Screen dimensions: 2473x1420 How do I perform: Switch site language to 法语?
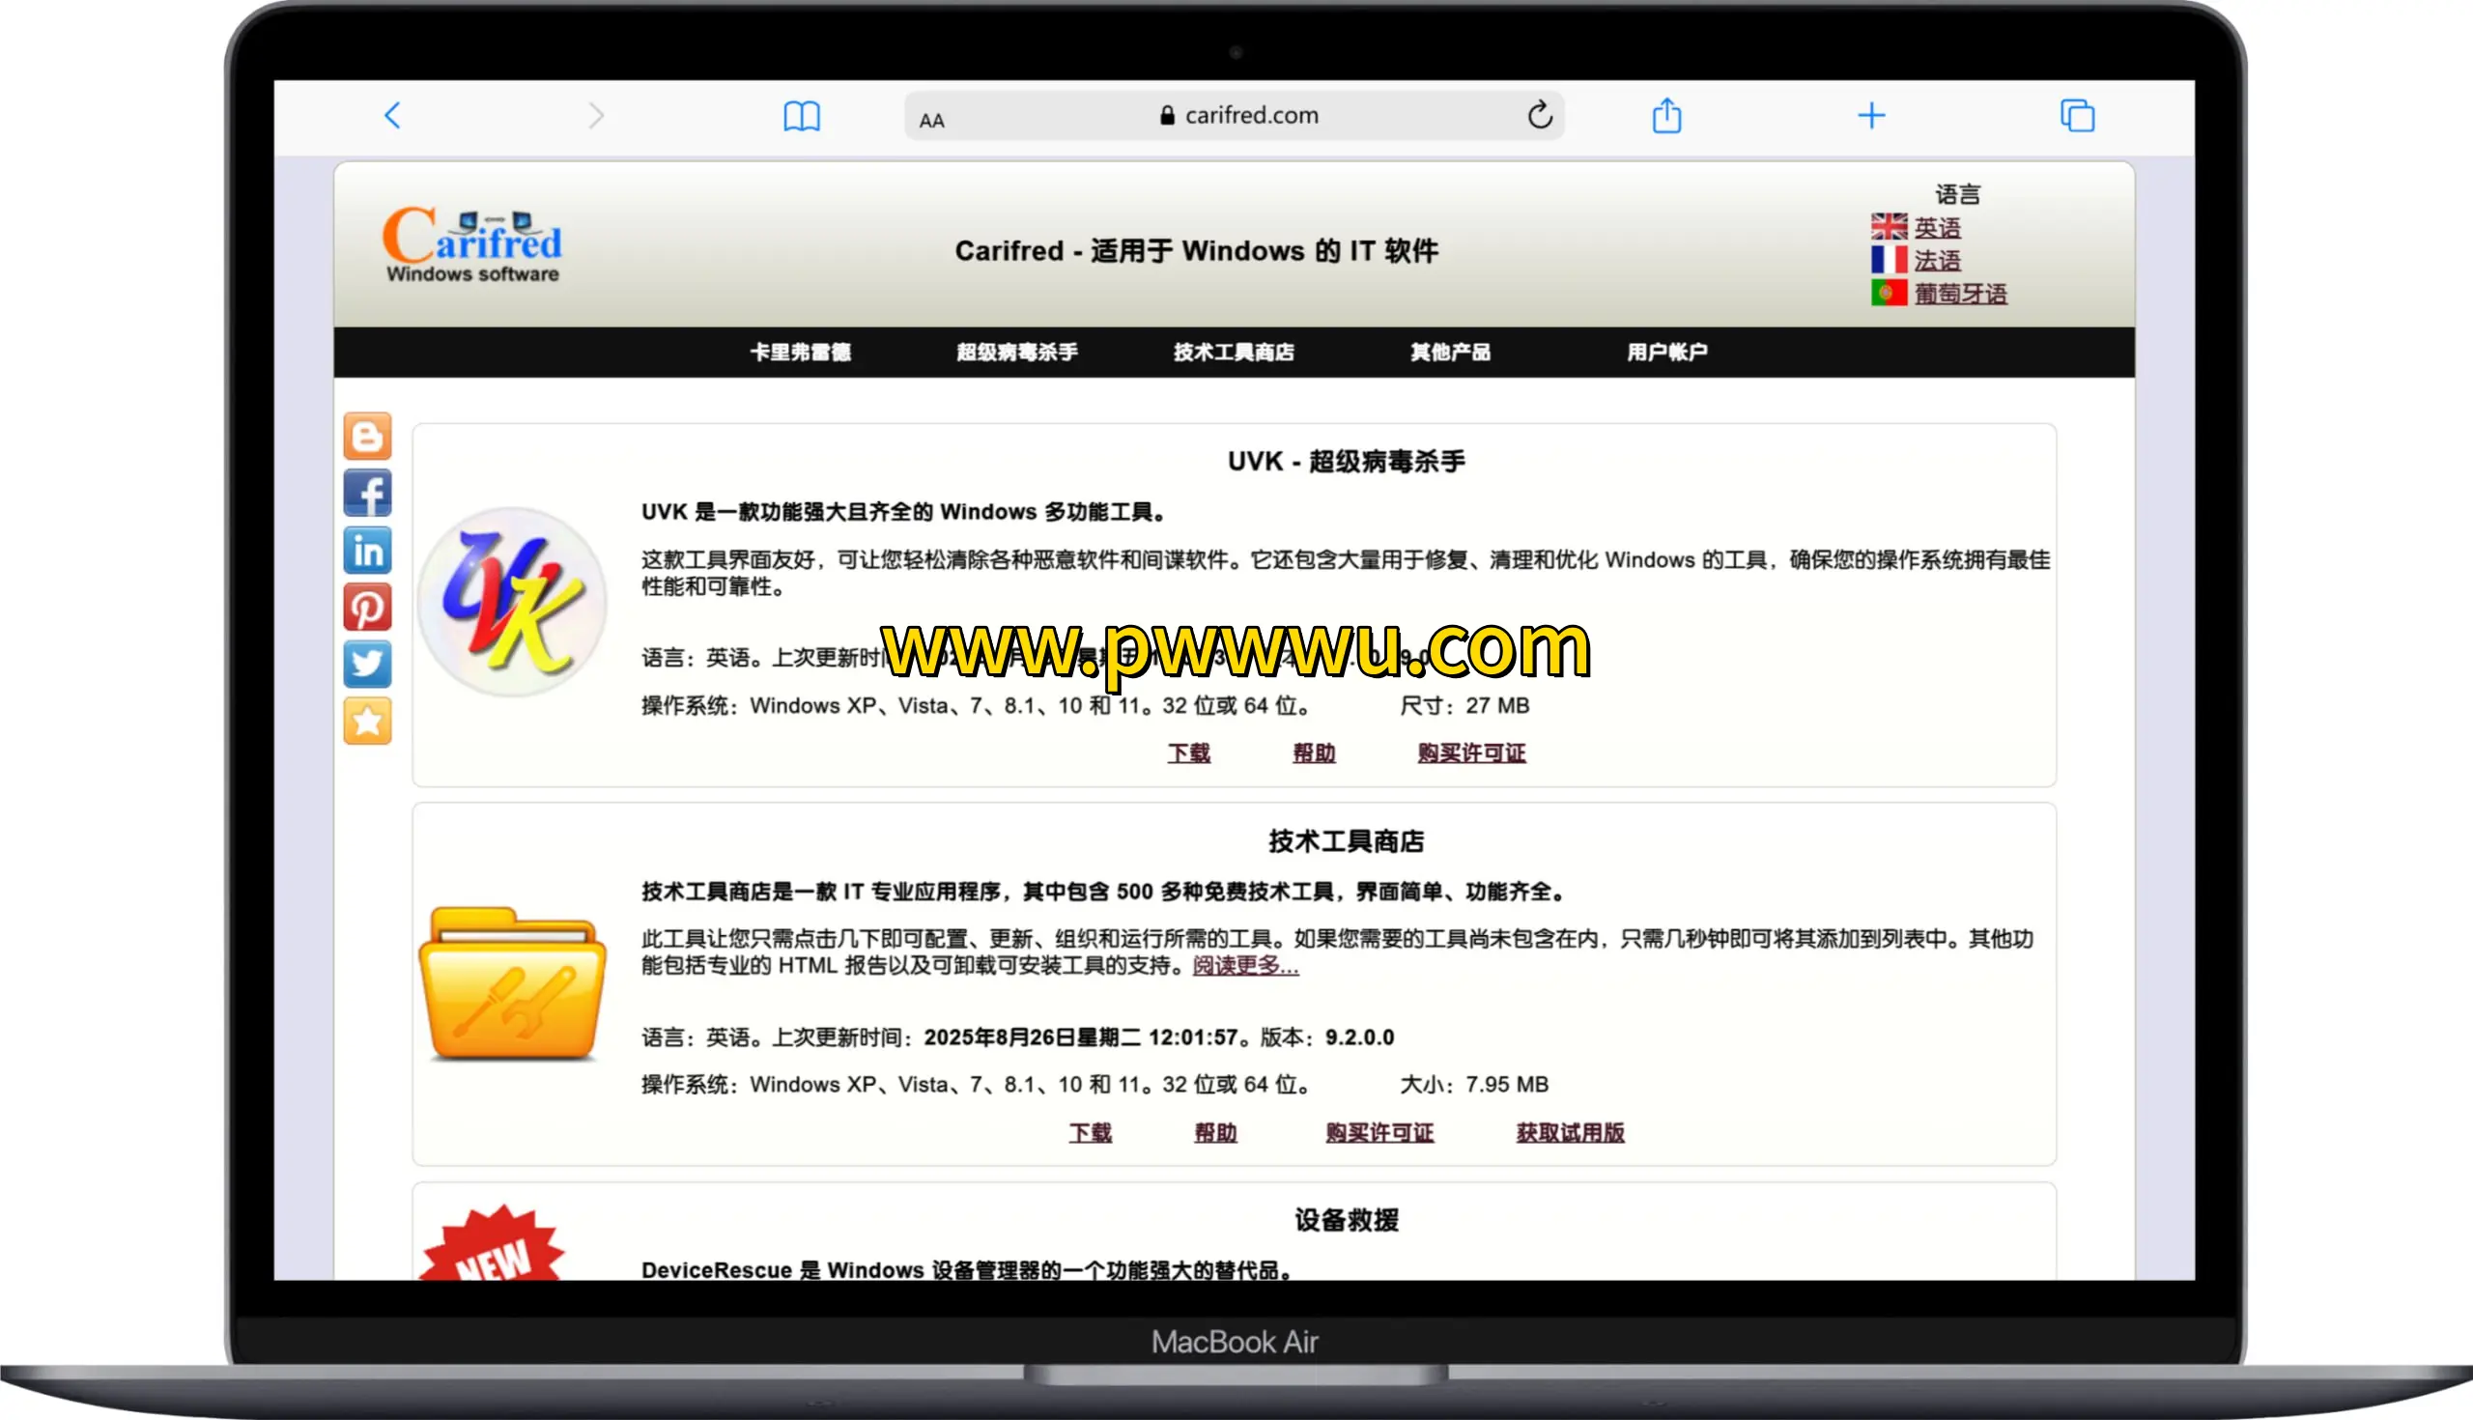[x=1937, y=261]
